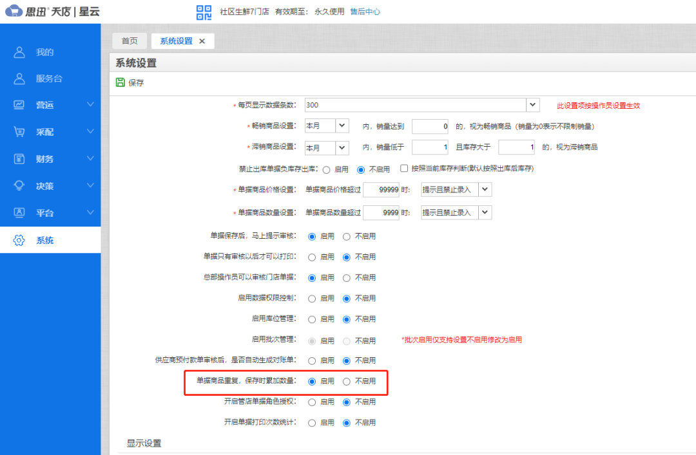Switch to the 首页 tab
696x455 pixels.
pyautogui.click(x=129, y=41)
